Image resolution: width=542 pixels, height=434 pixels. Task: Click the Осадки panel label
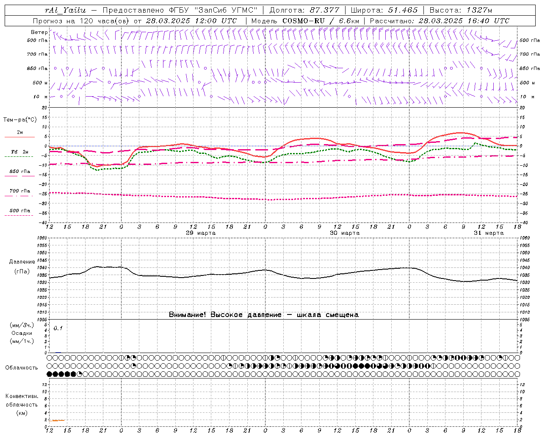22,333
